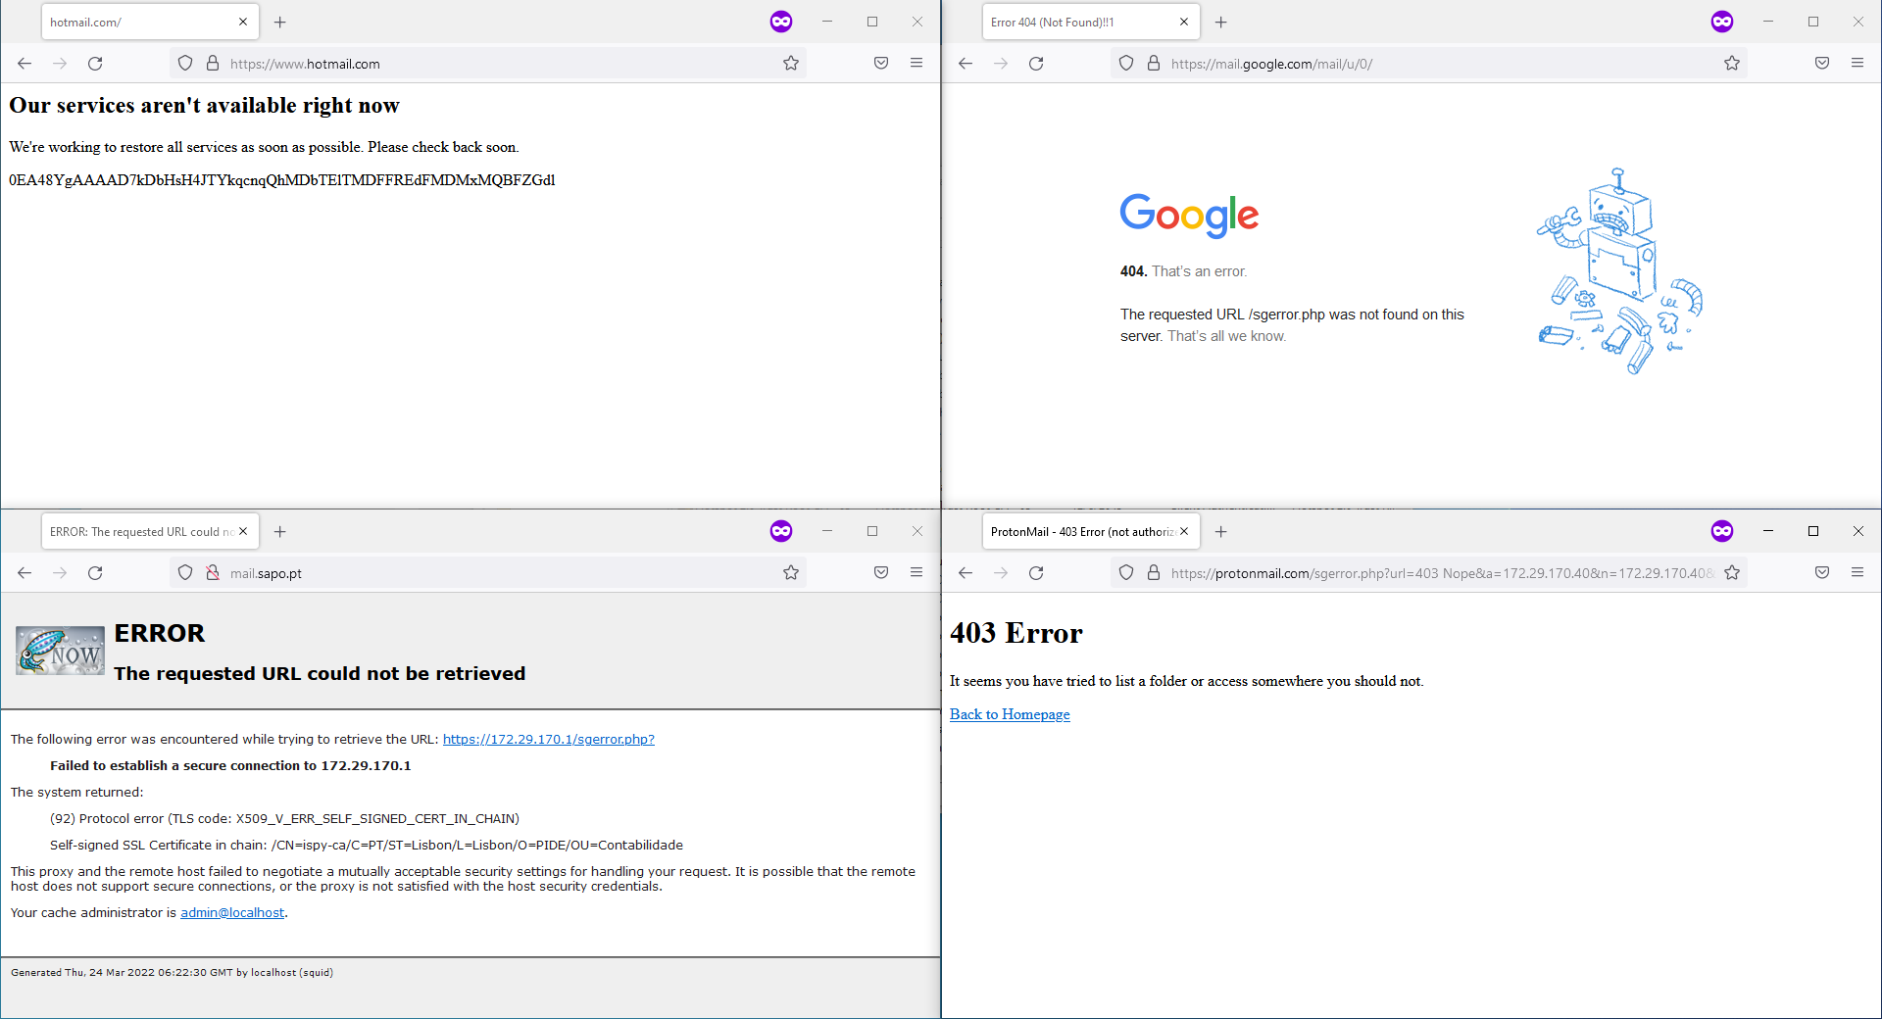This screenshot has height=1019, width=1882.
Task: Open the hamburger menu in the Gmail window
Action: tap(1858, 63)
